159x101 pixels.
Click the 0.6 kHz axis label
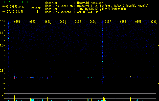2,96
